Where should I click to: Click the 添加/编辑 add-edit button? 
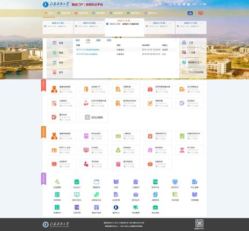tap(94, 117)
